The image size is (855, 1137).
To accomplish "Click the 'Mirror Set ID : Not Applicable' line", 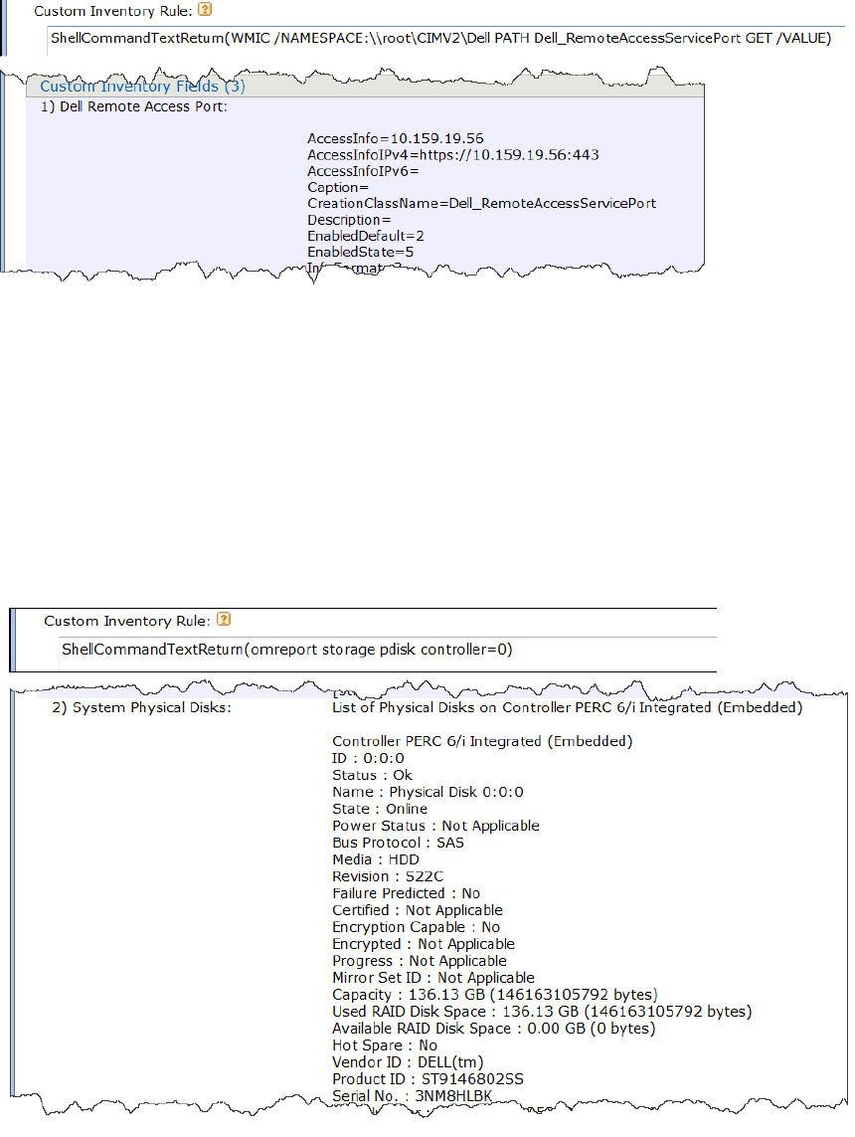I will pos(433,978).
